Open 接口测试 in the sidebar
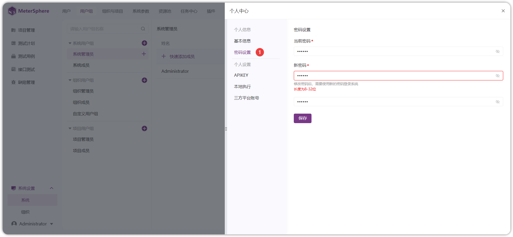The width and height of the screenshot is (513, 237). (x=23, y=69)
